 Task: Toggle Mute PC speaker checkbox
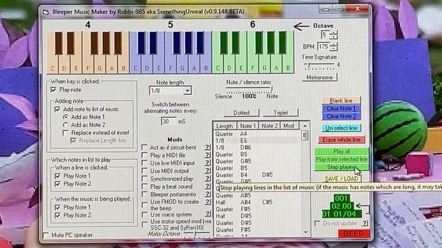[x=46, y=235]
